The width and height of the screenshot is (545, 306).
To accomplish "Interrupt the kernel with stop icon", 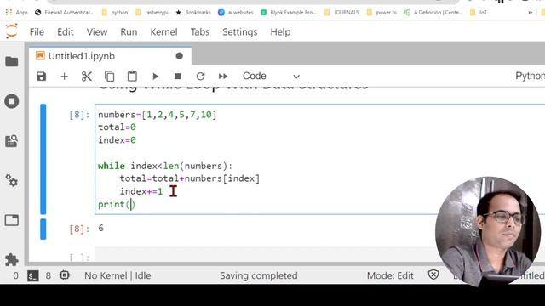I will [x=177, y=76].
